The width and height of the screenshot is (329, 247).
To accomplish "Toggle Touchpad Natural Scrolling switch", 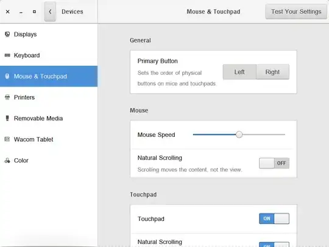I will click(x=274, y=245).
